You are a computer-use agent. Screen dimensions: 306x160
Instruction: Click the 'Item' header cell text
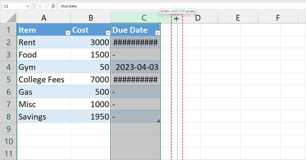coord(27,30)
